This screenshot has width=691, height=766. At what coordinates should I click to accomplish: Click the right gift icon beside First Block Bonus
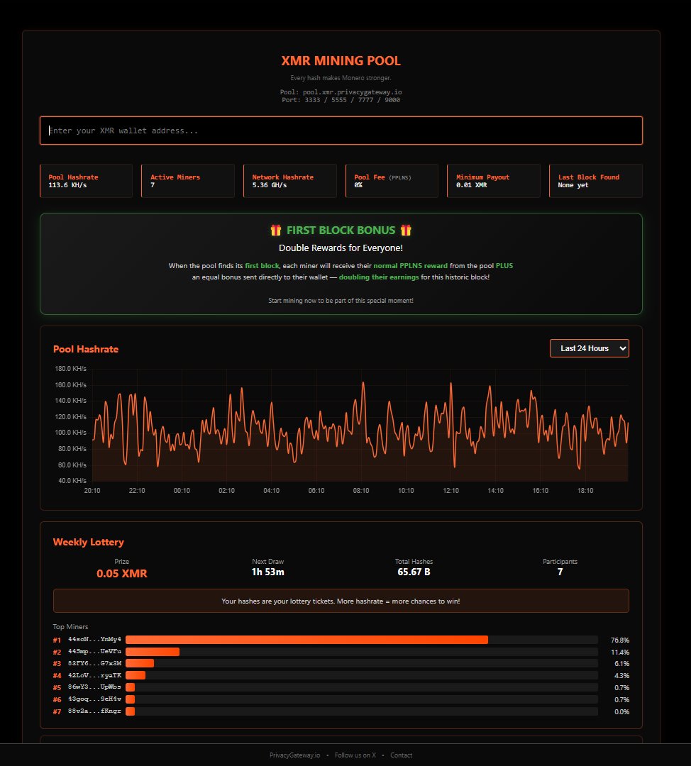tap(406, 230)
